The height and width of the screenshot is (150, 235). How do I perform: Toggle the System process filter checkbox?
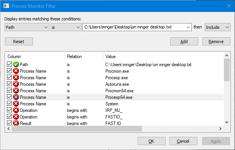point(9,103)
